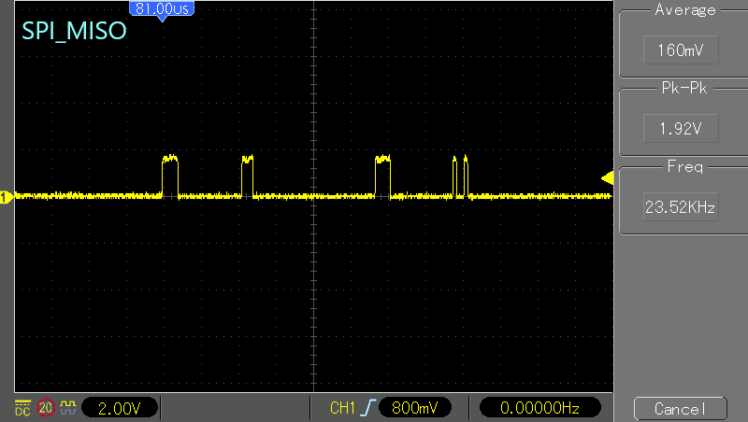Image resolution: width=748 pixels, height=422 pixels.
Task: Click the Pk-Pk measurement heading
Action: click(x=684, y=88)
